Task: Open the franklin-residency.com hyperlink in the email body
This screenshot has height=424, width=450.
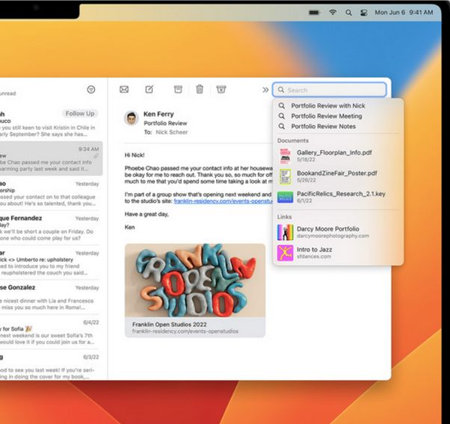Action: (x=223, y=201)
